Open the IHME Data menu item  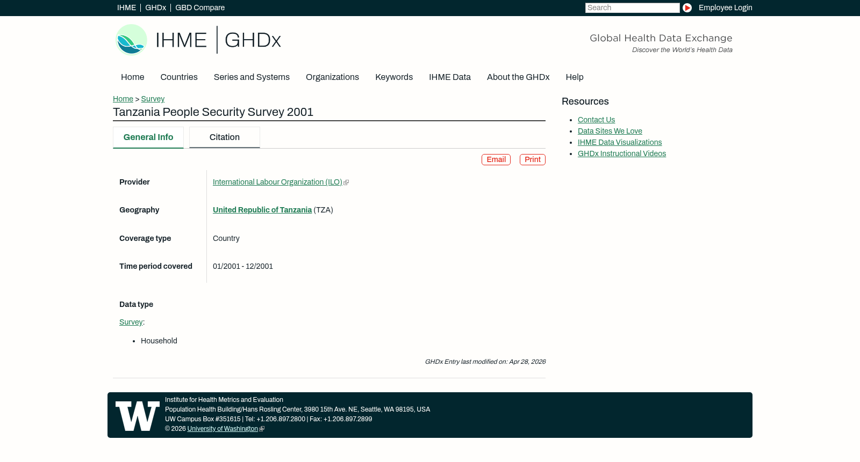(x=450, y=77)
